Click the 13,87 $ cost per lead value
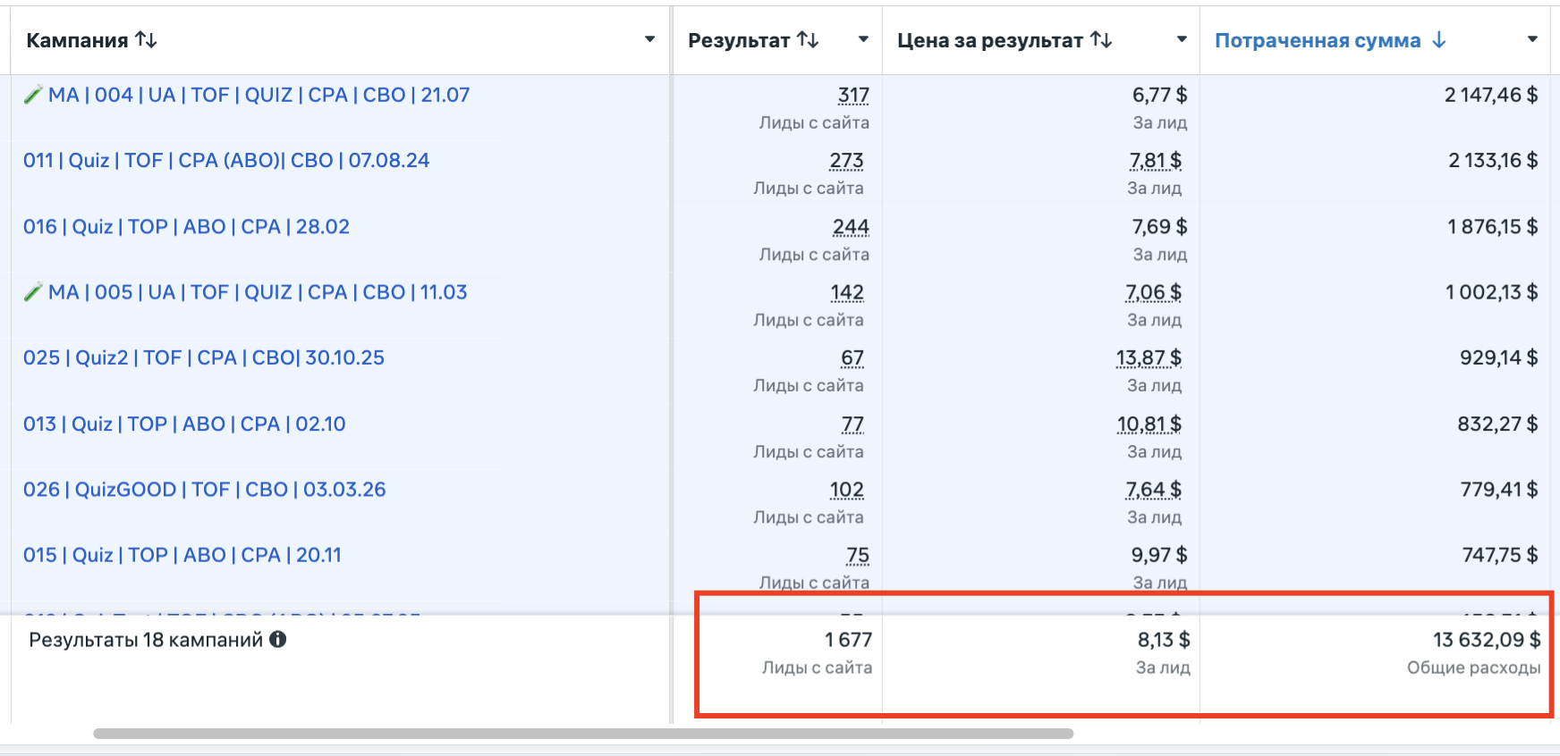Image resolution: width=1560 pixels, height=756 pixels. [x=1149, y=358]
